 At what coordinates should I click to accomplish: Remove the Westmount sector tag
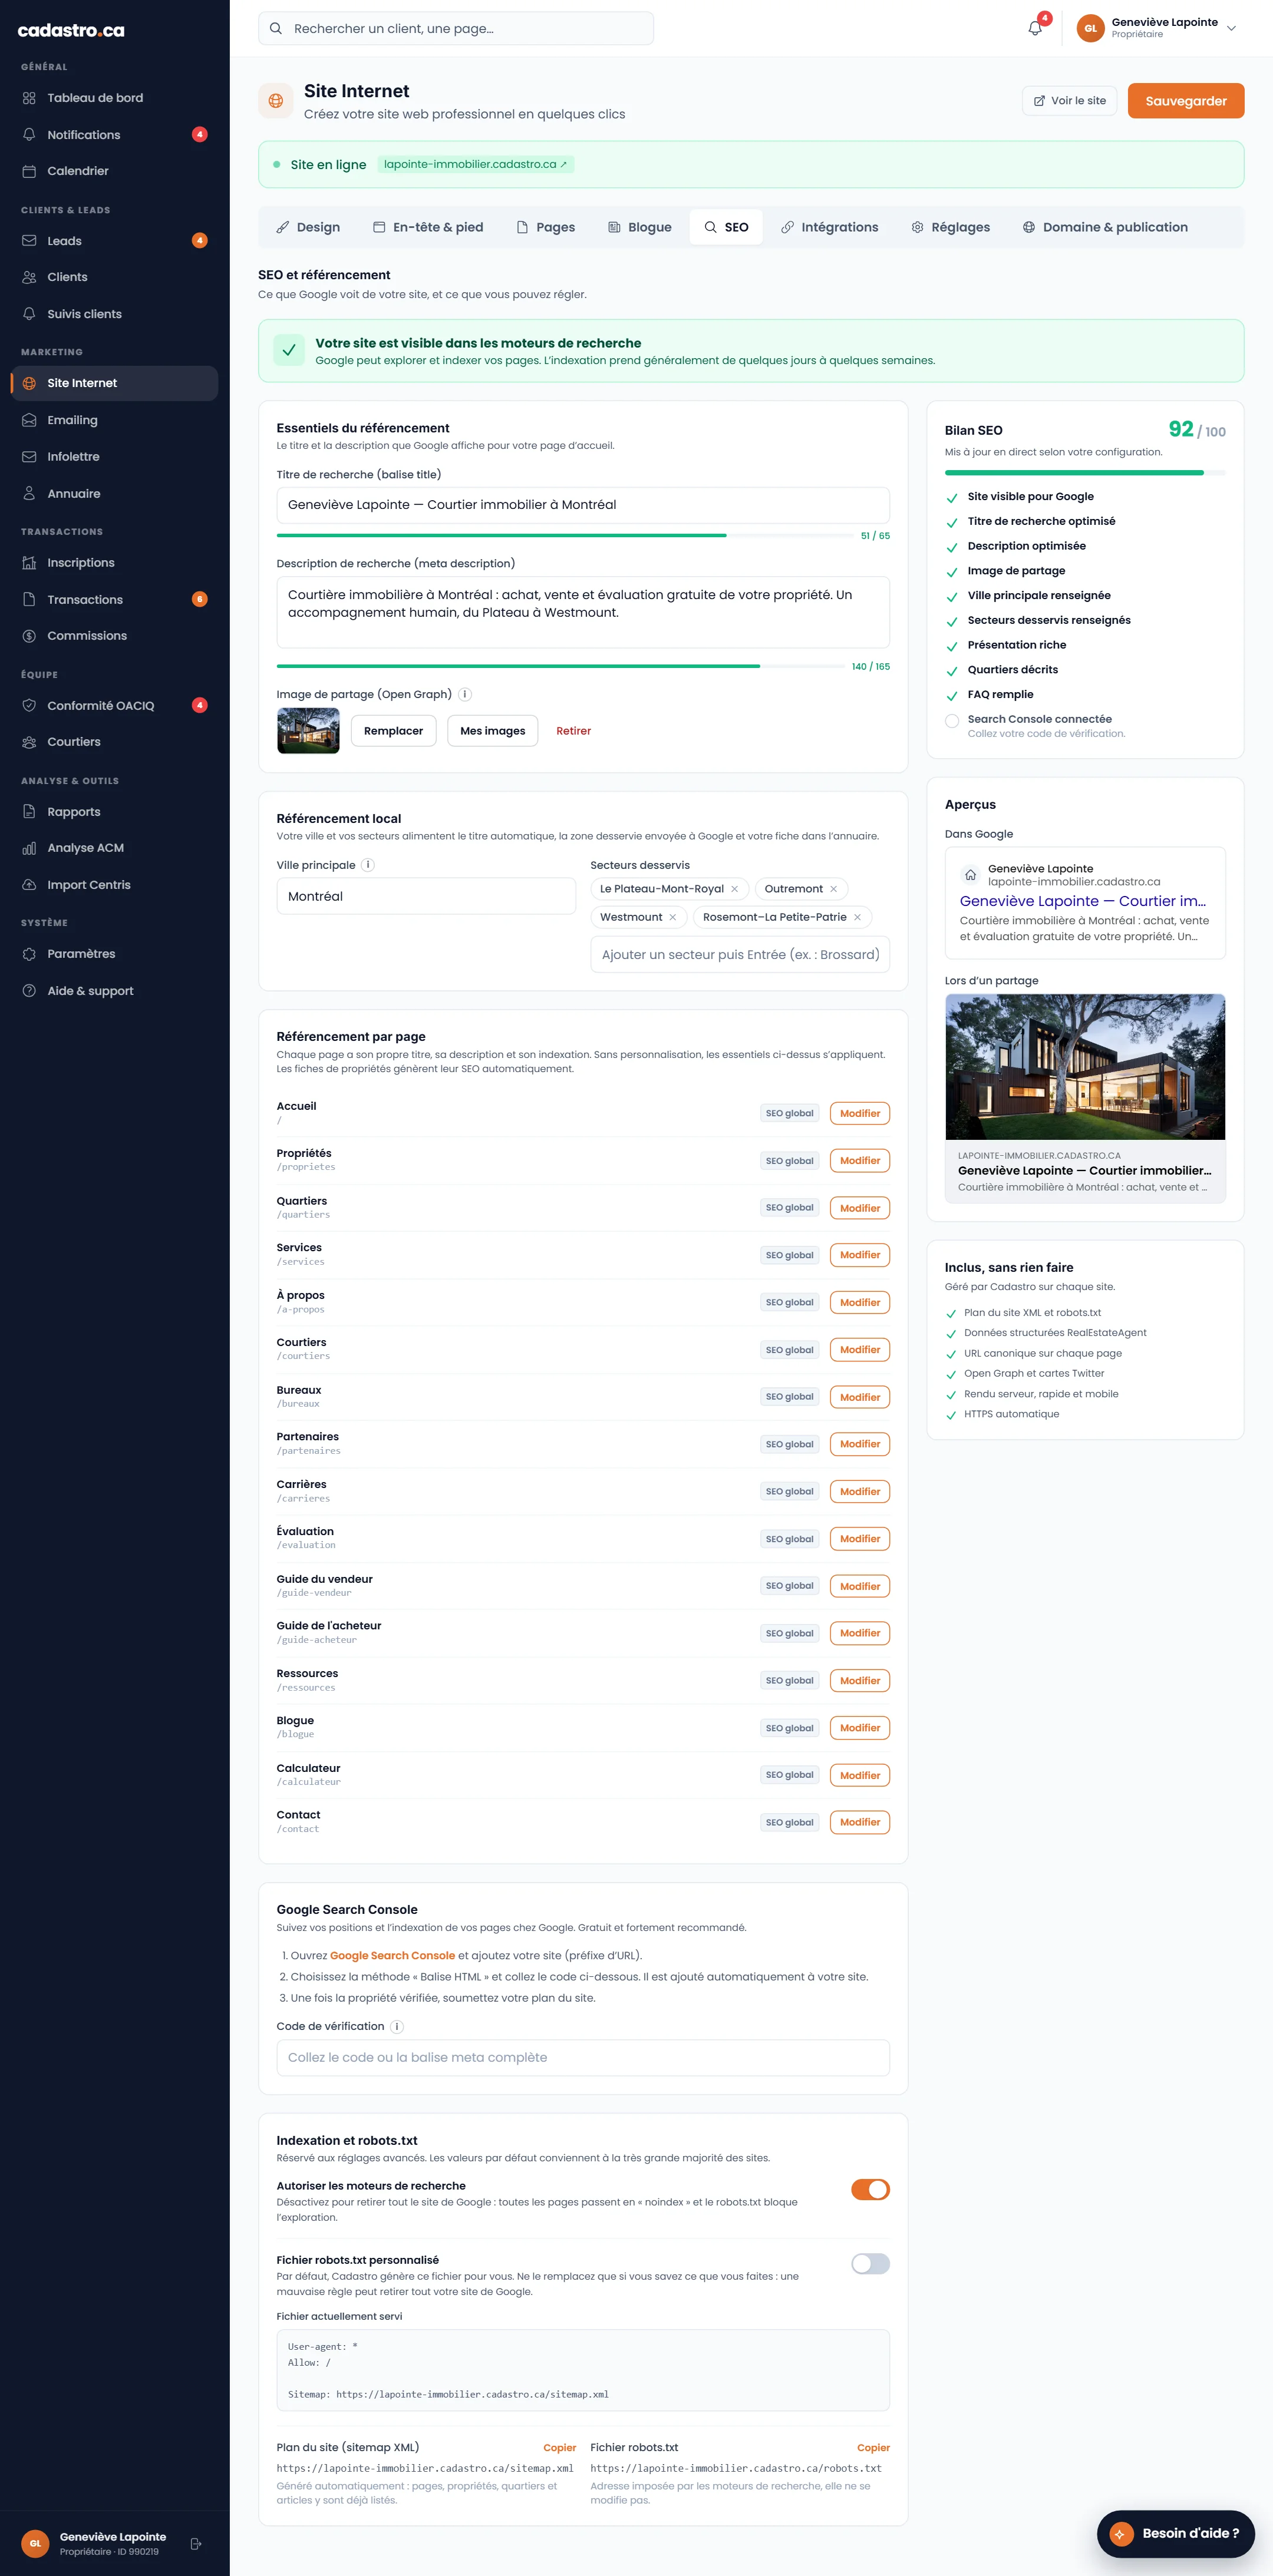672,917
